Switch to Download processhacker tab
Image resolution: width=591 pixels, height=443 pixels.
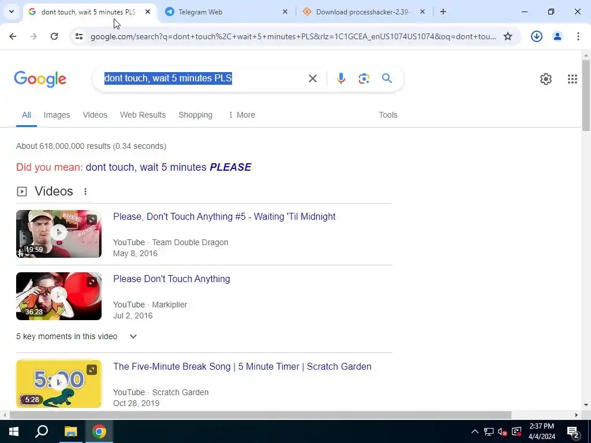[x=364, y=12]
